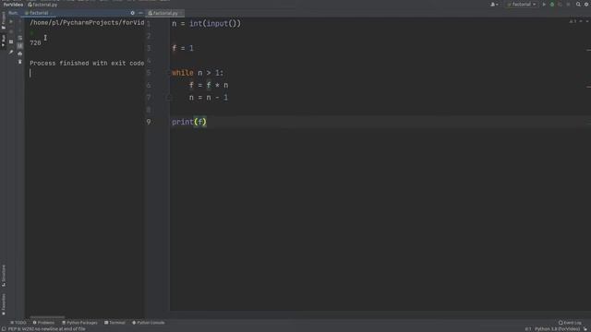This screenshot has height=332, width=591.
Task: Debug factorial with the bug icon
Action: click(x=552, y=5)
